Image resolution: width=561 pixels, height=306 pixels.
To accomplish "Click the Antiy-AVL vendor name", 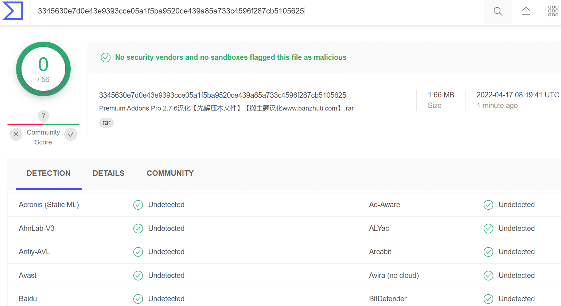I will (34, 252).
